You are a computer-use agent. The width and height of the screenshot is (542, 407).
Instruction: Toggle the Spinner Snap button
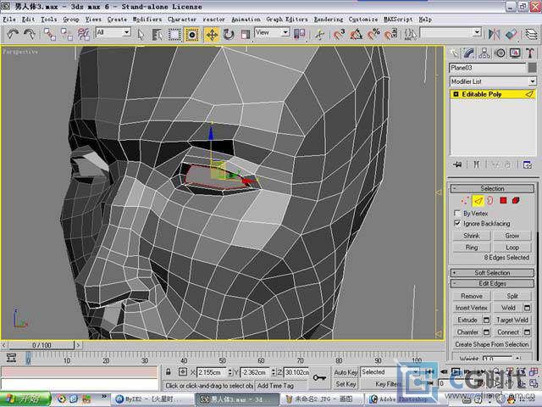click(390, 34)
